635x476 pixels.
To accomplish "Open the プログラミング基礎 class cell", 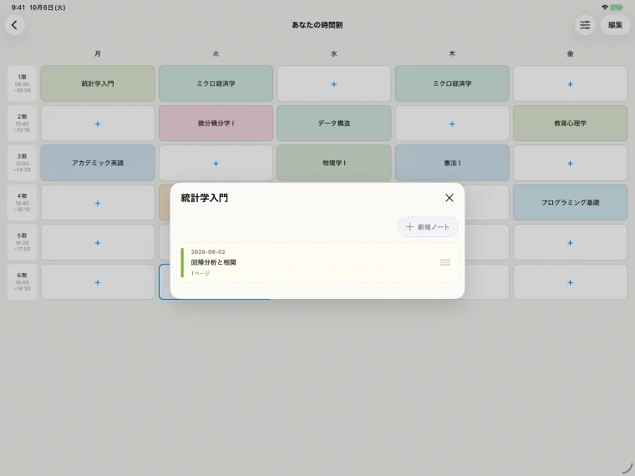I will 570,203.
